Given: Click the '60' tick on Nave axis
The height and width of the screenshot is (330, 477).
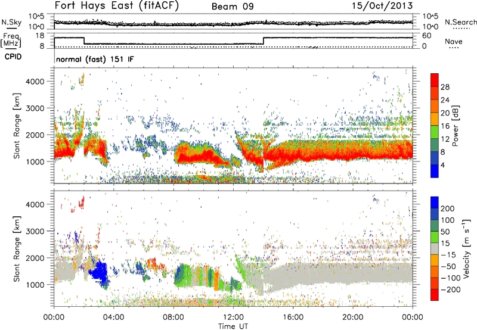Looking at the screenshot, I should 426,36.
